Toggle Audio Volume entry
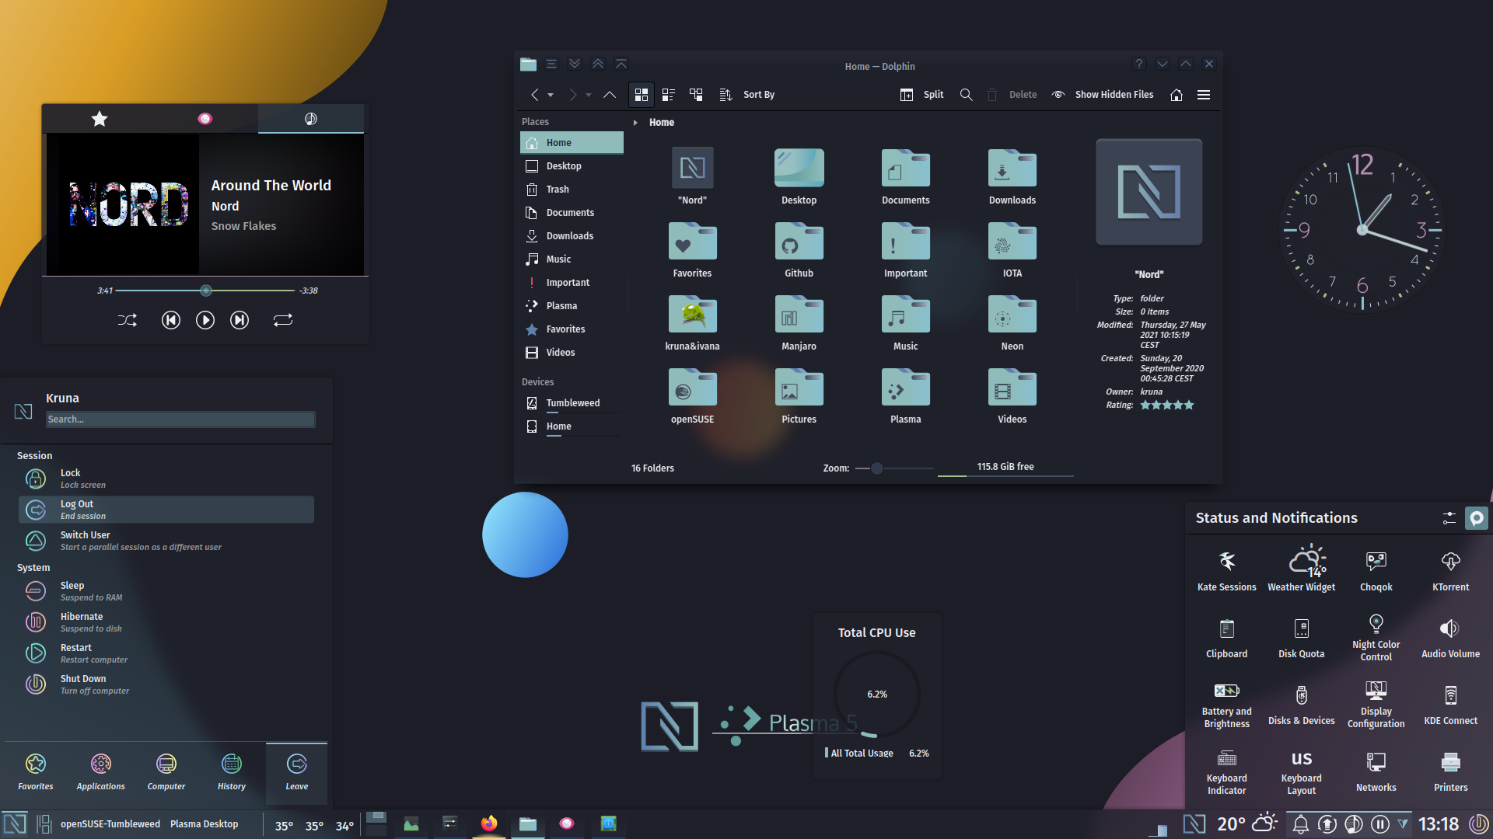Viewport: 1493px width, 839px height. point(1450,637)
